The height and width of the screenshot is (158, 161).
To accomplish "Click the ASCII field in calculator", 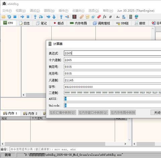I will click(x=112, y=99).
